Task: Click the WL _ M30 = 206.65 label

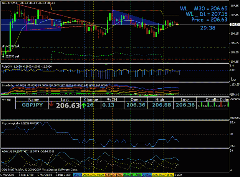Action: pos(204,8)
